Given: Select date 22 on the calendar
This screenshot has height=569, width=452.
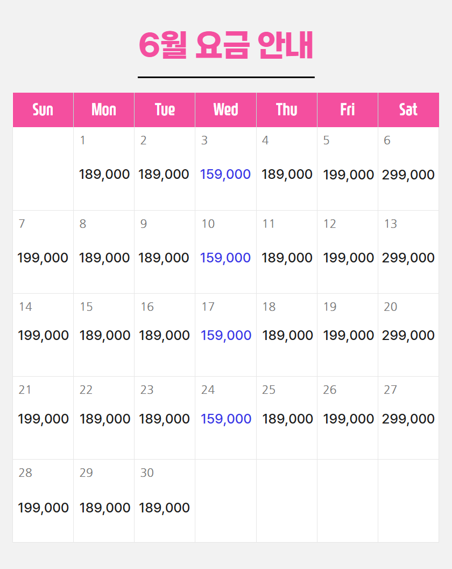Looking at the screenshot, I should (x=86, y=390).
